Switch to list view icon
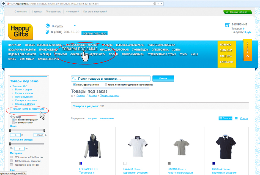Image resolution: width=260 pixels, height=175 pixels. [x=236, y=119]
